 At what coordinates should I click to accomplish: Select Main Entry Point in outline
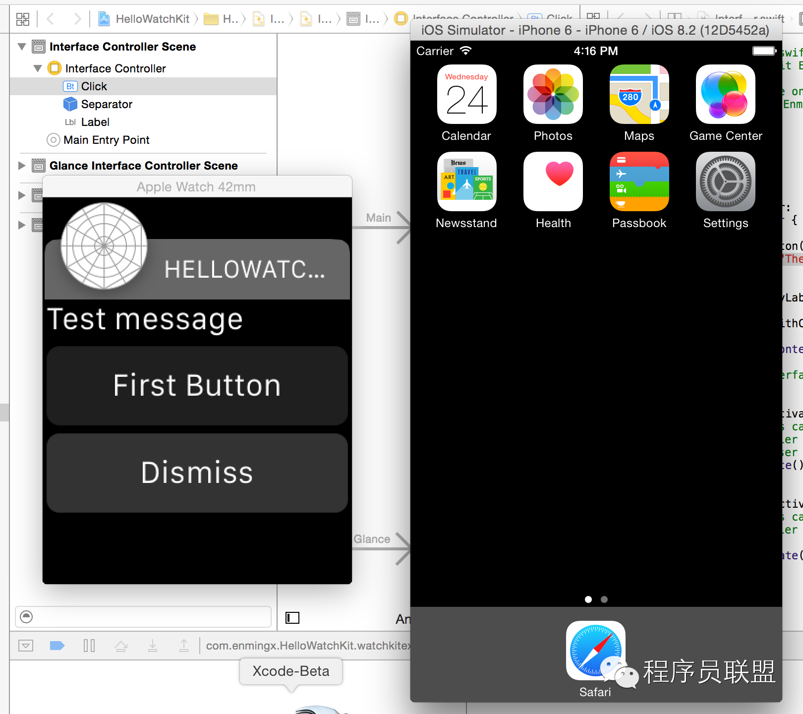click(143, 140)
